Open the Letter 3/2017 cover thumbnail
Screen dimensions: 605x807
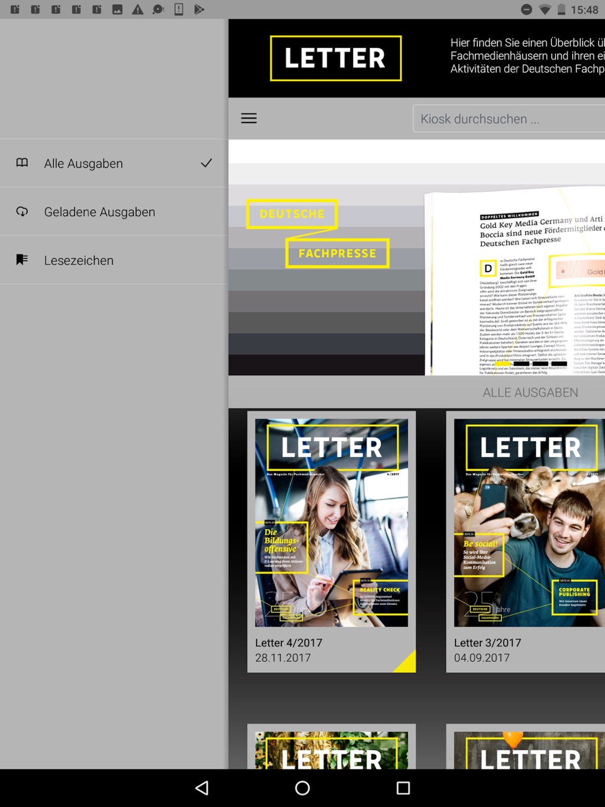[x=529, y=523]
